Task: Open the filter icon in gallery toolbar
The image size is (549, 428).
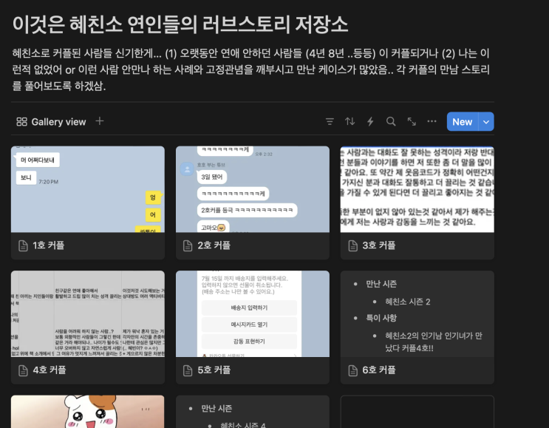Action: coord(330,121)
